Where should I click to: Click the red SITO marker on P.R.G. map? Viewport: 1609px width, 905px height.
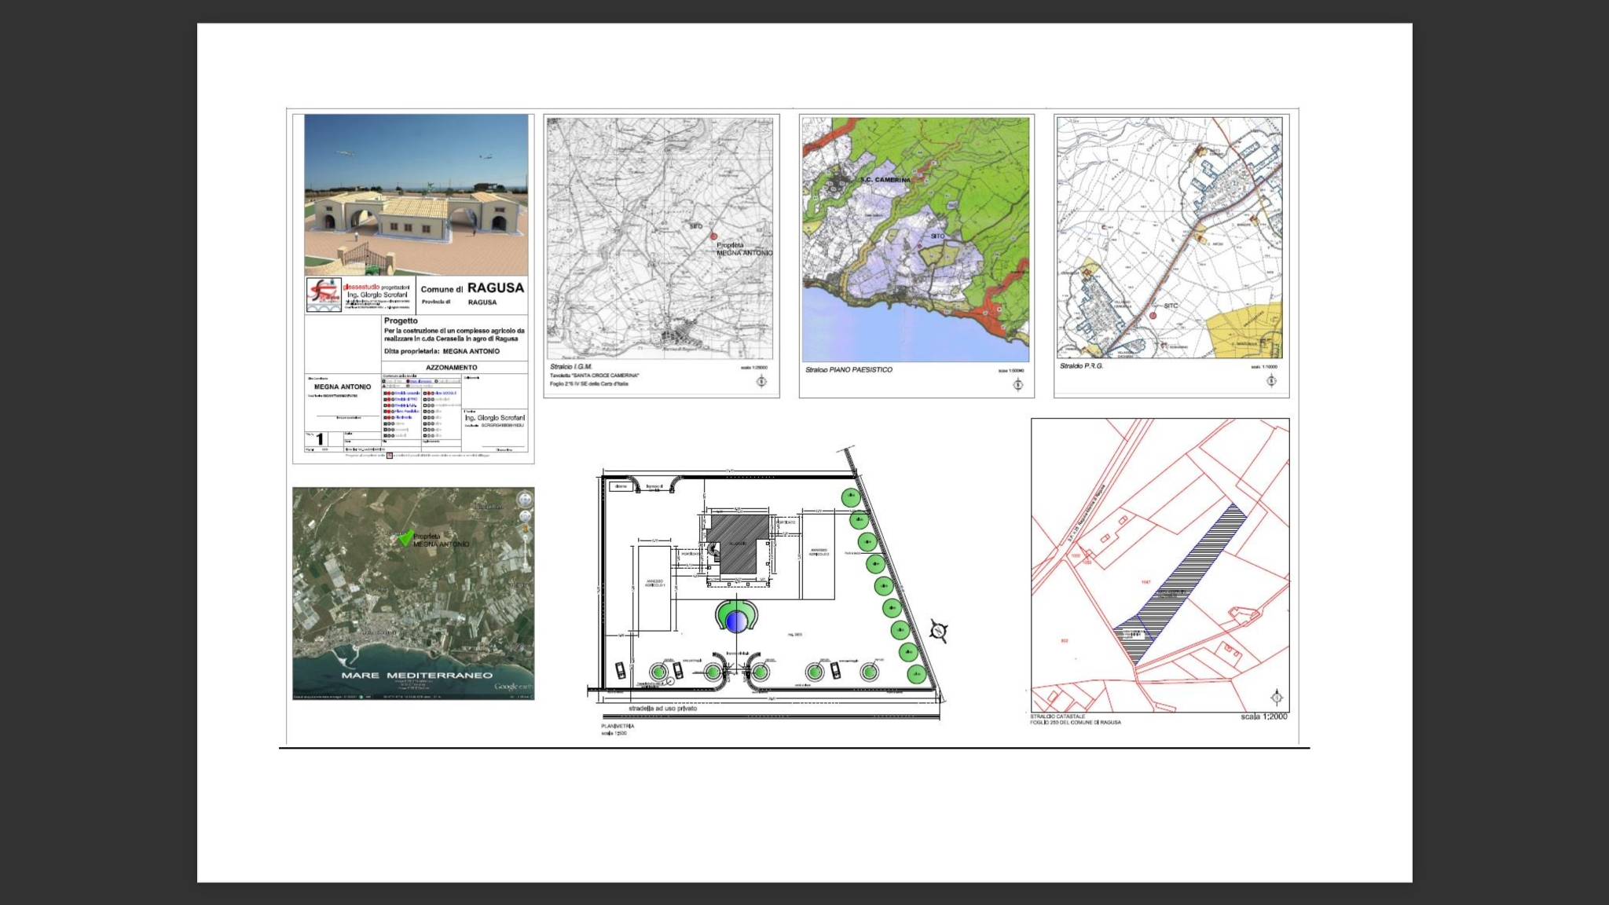[x=1153, y=315]
